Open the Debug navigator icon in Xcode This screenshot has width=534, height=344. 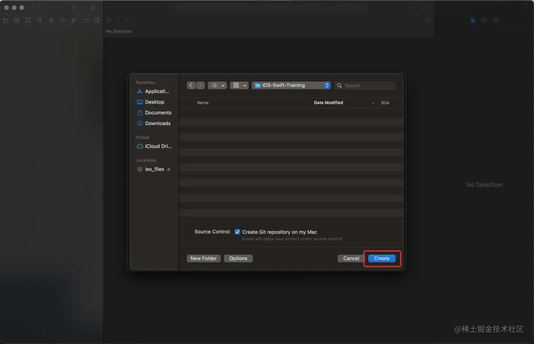pyautogui.click(x=74, y=20)
